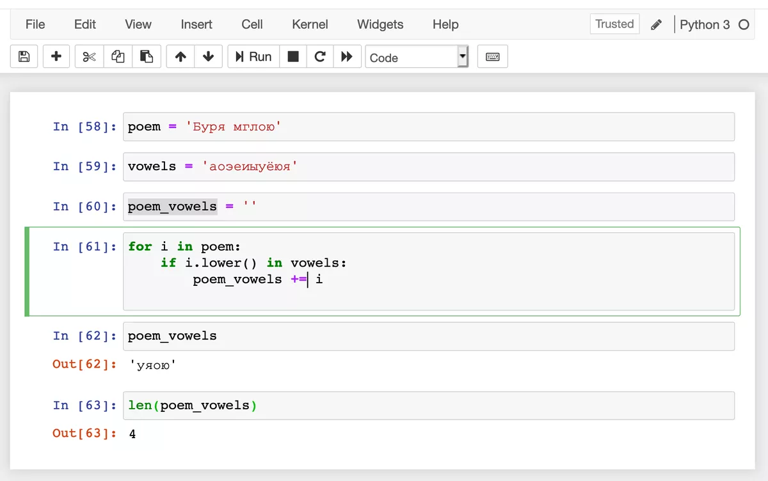Screen dimensions: 768x481
Task: Move the selected cell up
Action: tap(180, 56)
